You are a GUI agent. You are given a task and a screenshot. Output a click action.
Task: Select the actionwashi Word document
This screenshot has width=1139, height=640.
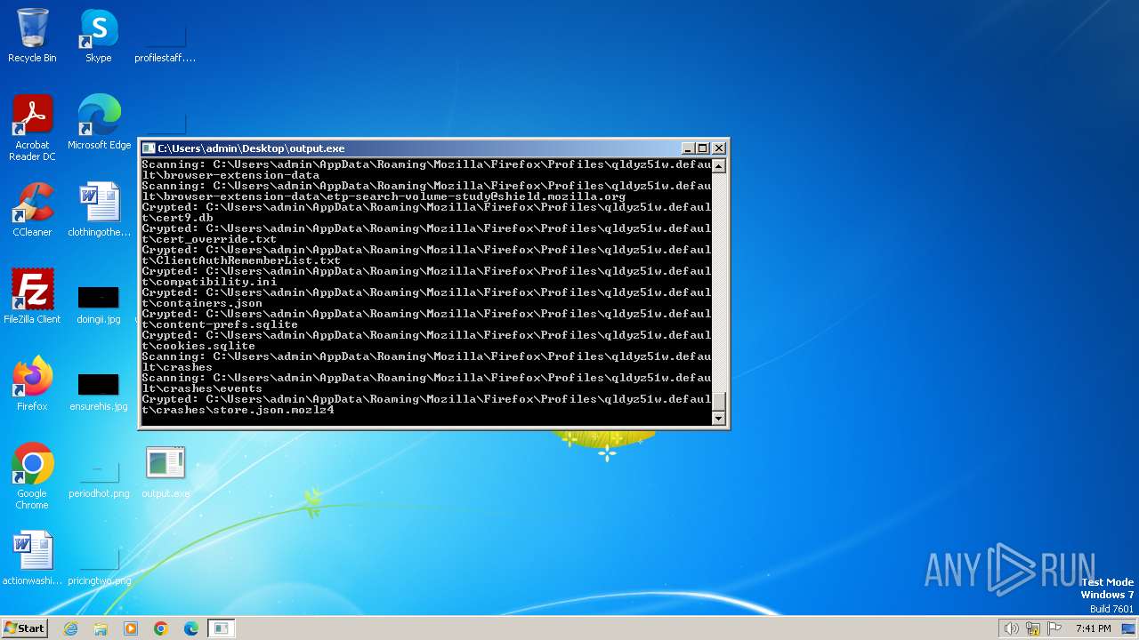pos(32,558)
